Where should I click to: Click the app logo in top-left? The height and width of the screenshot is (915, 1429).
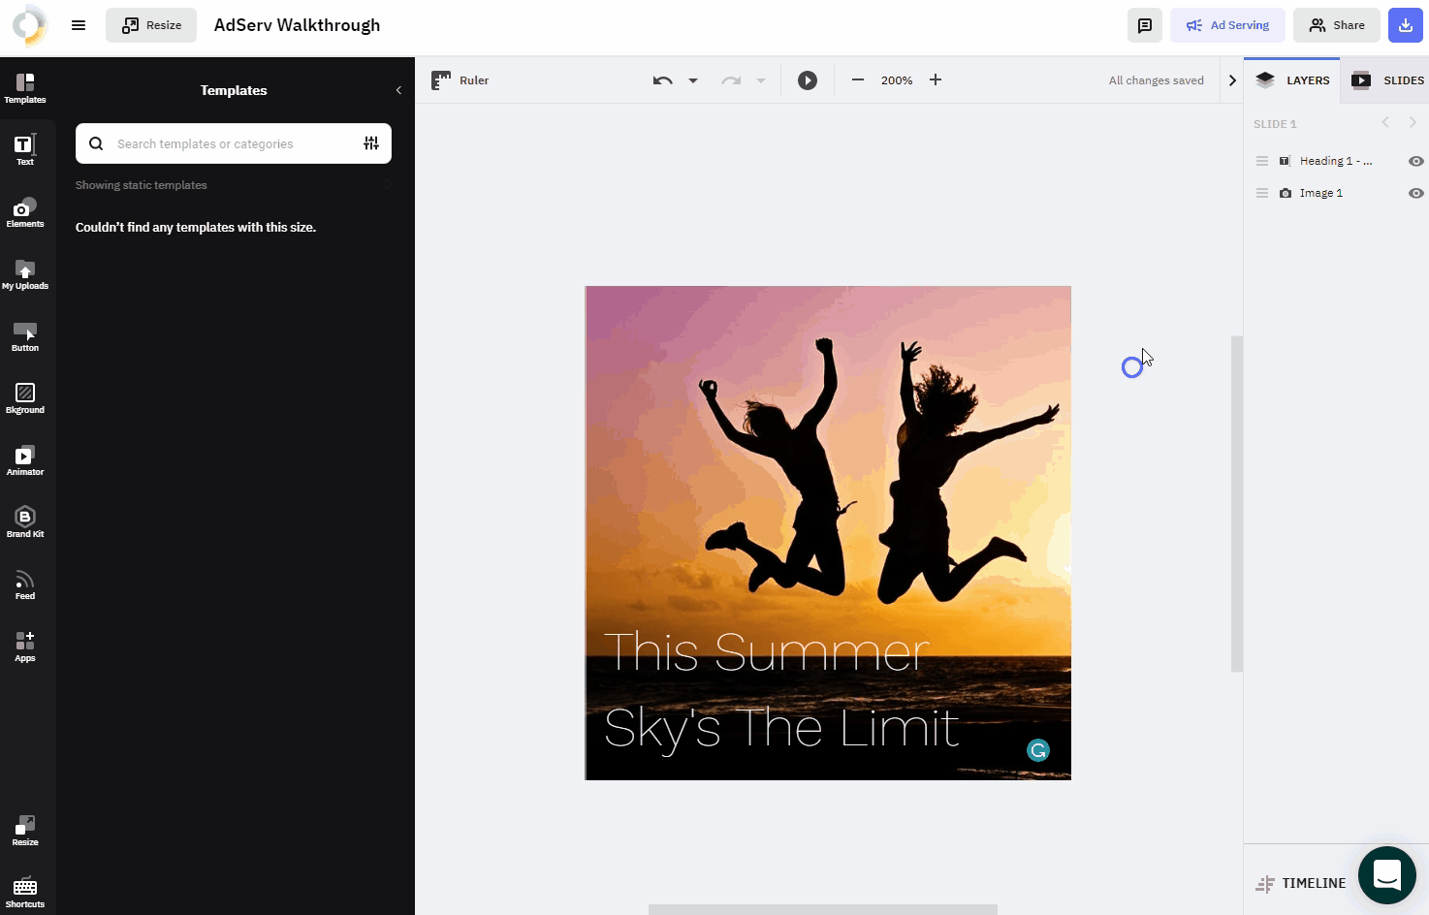29,25
